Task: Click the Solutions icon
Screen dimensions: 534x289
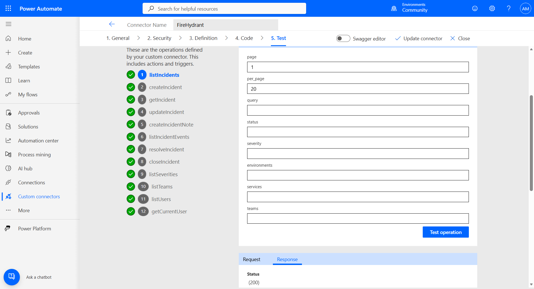Action: pos(8,126)
